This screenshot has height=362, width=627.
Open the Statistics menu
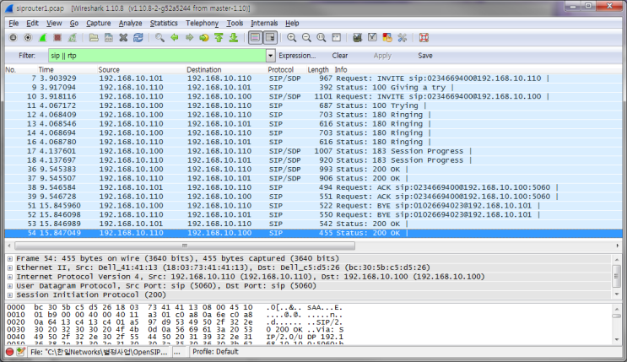(x=164, y=23)
